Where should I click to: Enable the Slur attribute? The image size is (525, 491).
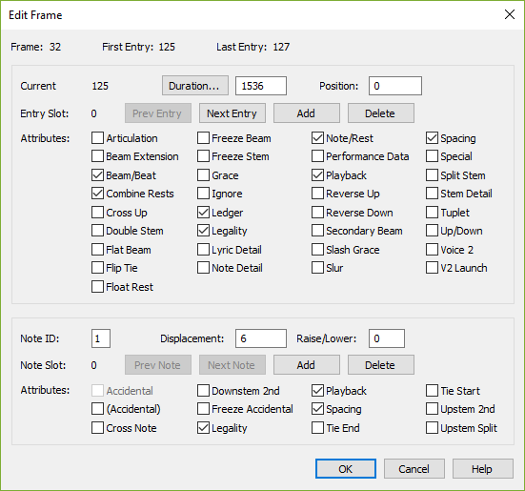coord(317,268)
